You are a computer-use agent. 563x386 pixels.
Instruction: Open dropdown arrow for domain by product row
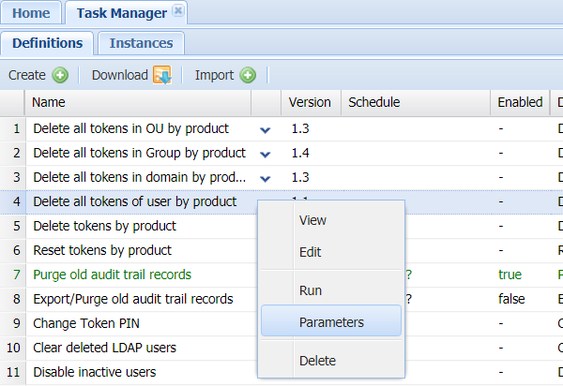click(265, 177)
